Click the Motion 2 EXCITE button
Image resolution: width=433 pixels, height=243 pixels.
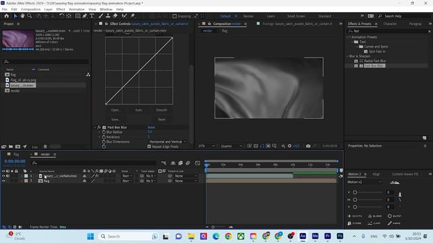tap(355, 216)
